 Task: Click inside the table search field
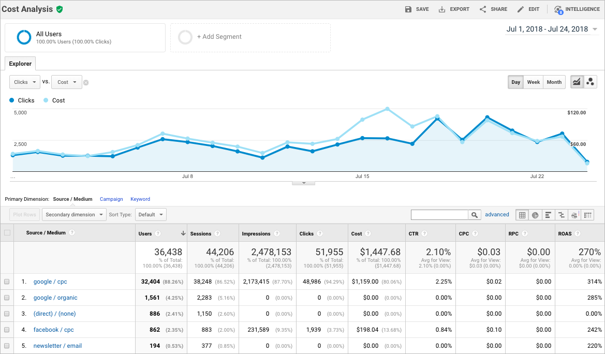click(x=439, y=215)
